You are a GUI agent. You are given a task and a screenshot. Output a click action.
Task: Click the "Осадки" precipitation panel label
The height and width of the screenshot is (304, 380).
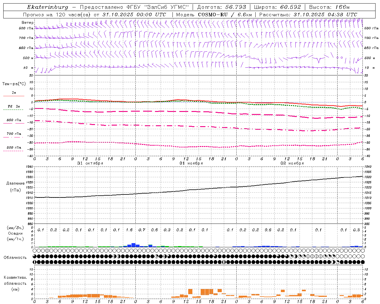point(15,233)
